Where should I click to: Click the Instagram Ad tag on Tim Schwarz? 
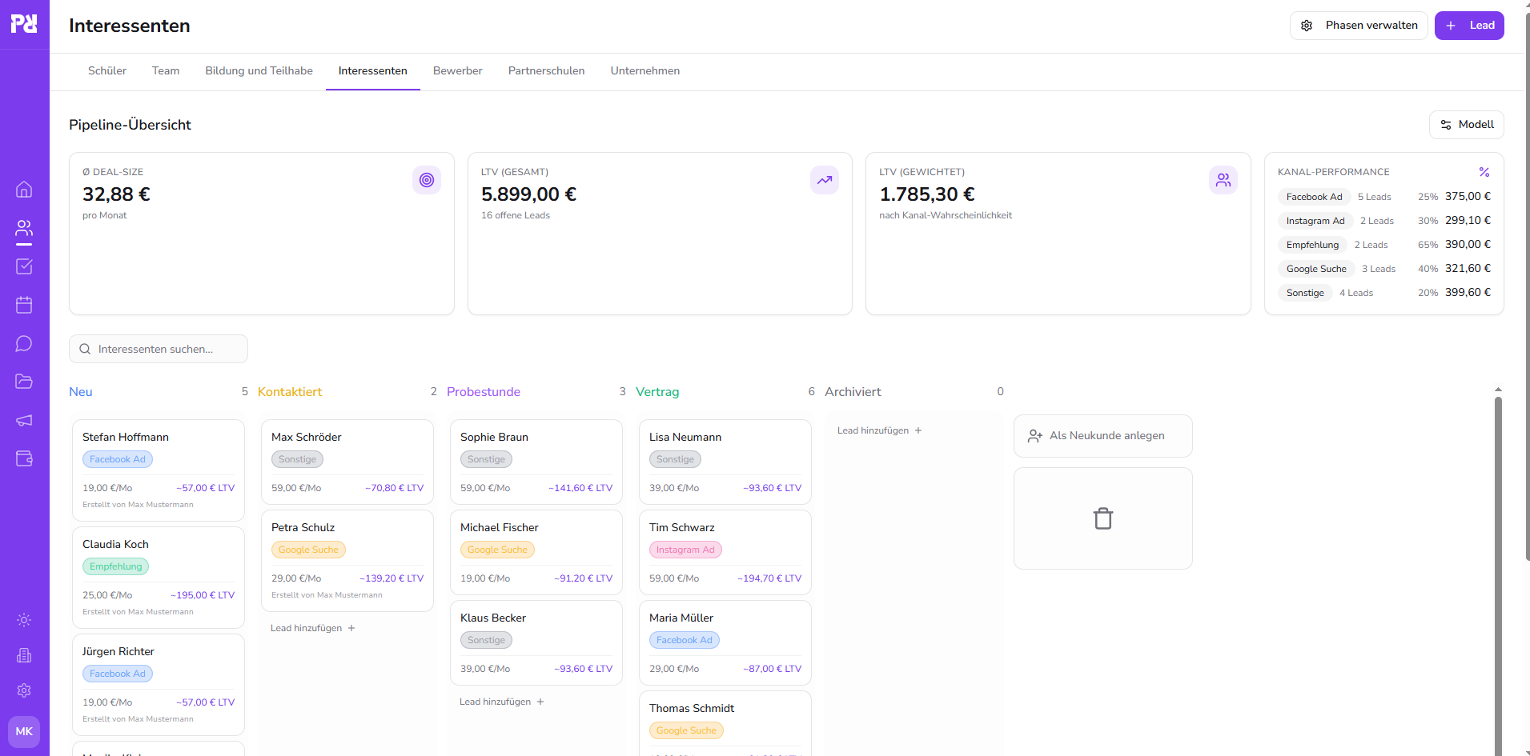685,550
